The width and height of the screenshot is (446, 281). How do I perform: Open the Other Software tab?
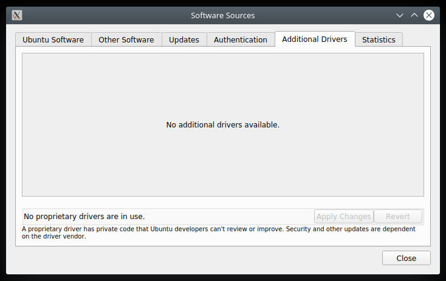click(x=126, y=39)
